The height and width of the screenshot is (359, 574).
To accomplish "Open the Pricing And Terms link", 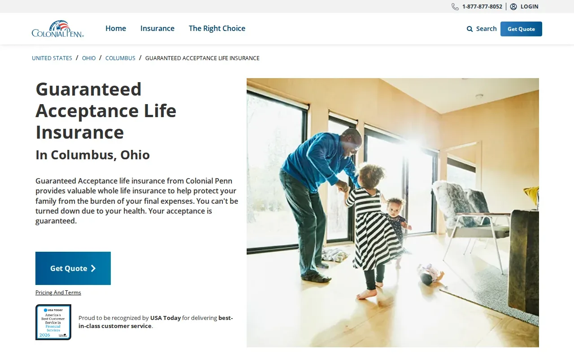I will [x=58, y=293].
